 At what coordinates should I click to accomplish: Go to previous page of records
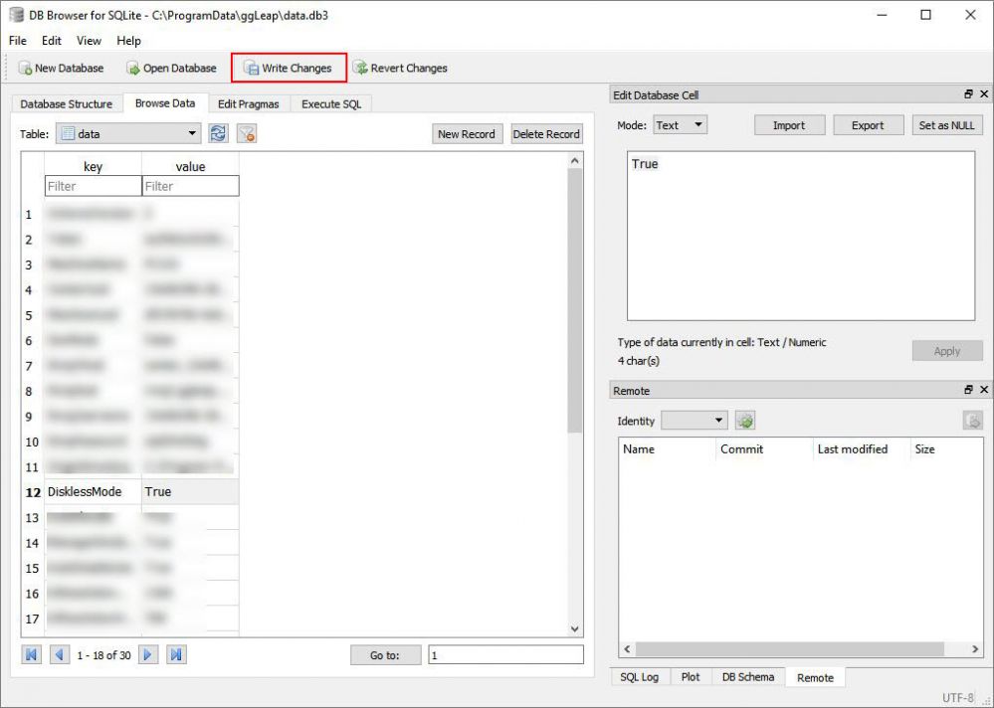click(60, 655)
